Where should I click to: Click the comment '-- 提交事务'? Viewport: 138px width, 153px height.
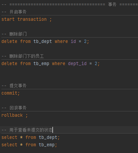click(x=14, y=86)
